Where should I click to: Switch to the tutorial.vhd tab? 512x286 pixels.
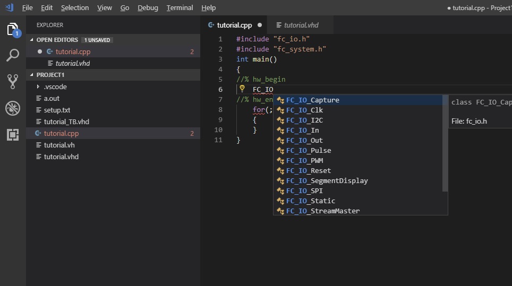click(301, 25)
